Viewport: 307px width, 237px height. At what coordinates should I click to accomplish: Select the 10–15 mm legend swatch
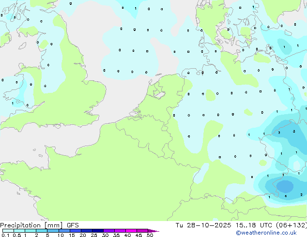coord(64,231)
